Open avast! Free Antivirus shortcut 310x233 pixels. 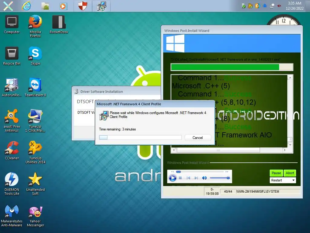point(12,120)
